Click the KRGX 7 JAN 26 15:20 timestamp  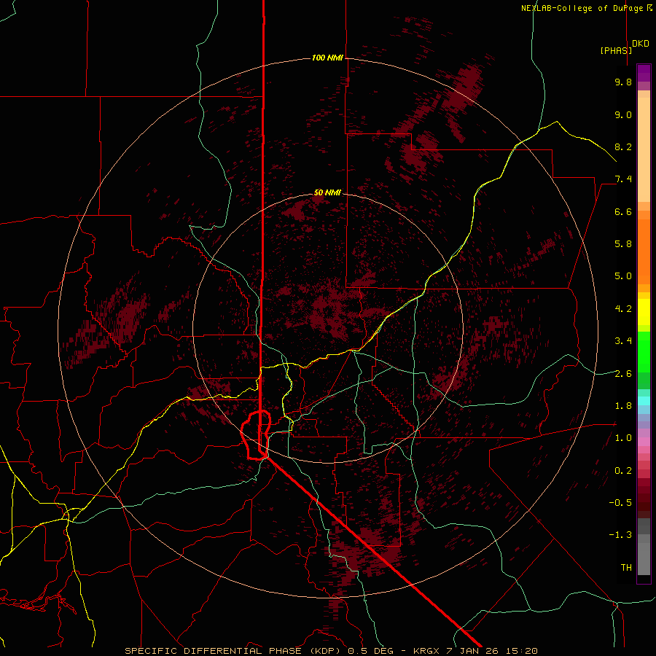click(x=475, y=651)
